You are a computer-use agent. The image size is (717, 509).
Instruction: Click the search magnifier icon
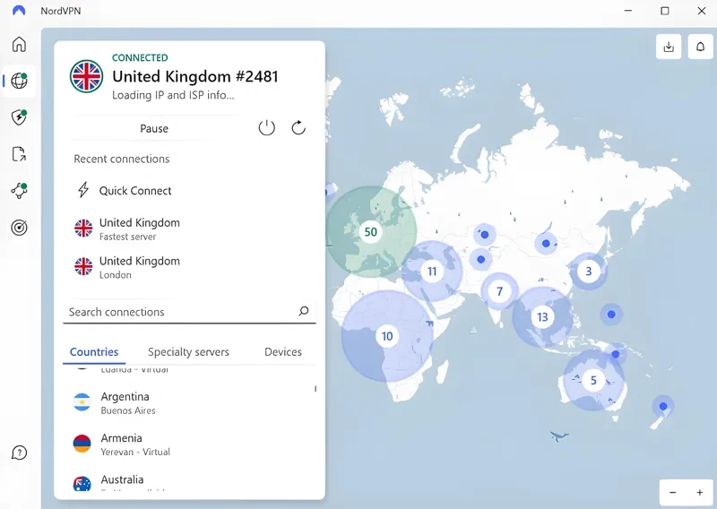pos(304,311)
